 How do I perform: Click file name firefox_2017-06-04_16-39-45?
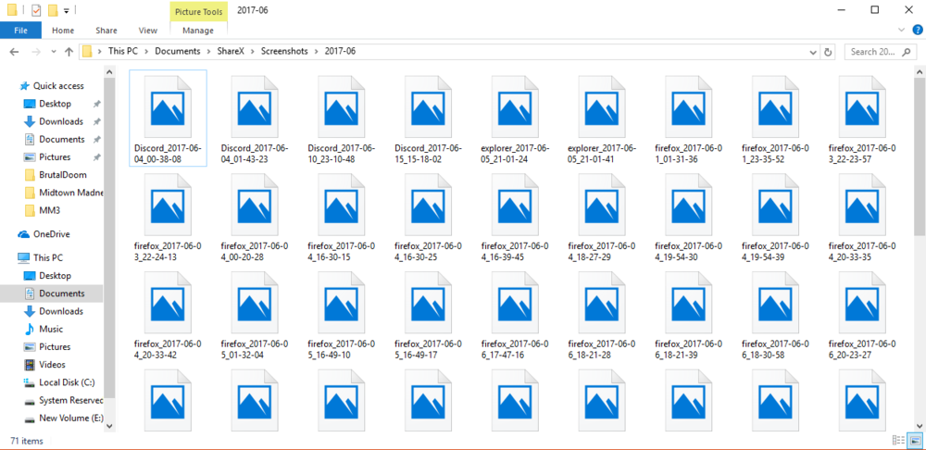(515, 252)
